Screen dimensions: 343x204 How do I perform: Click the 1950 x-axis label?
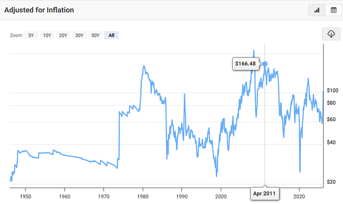[x=25, y=197]
